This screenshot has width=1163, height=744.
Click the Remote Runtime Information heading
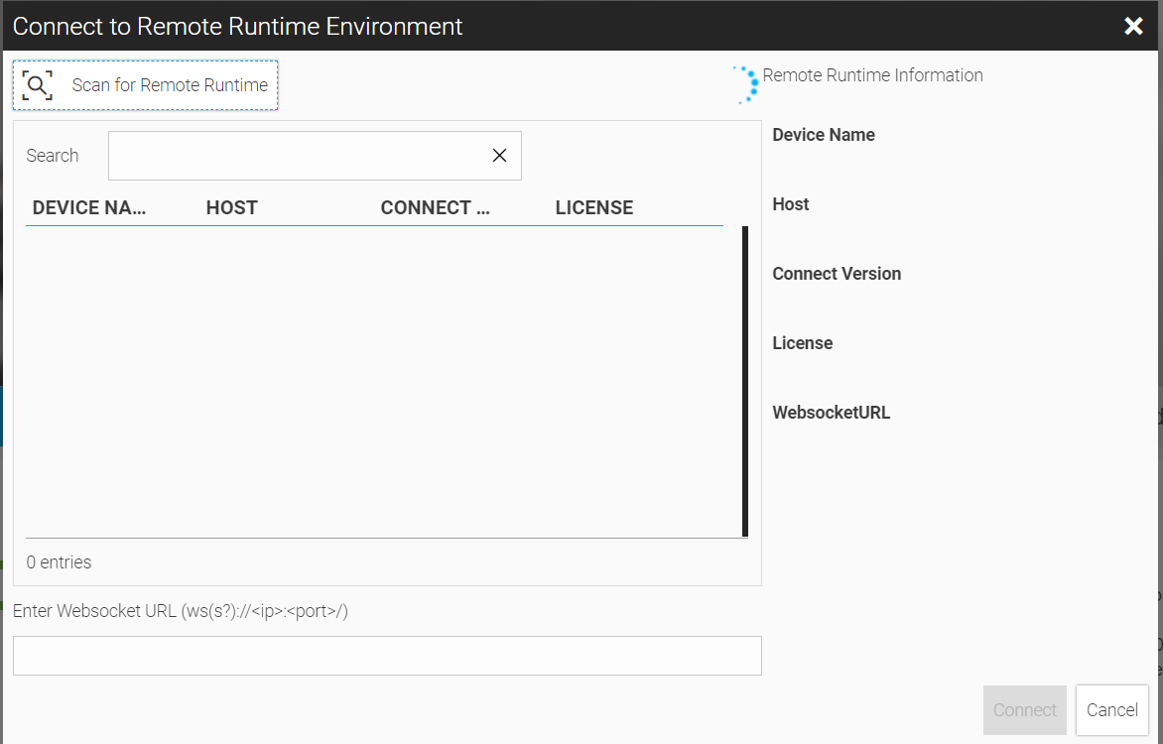[872, 75]
